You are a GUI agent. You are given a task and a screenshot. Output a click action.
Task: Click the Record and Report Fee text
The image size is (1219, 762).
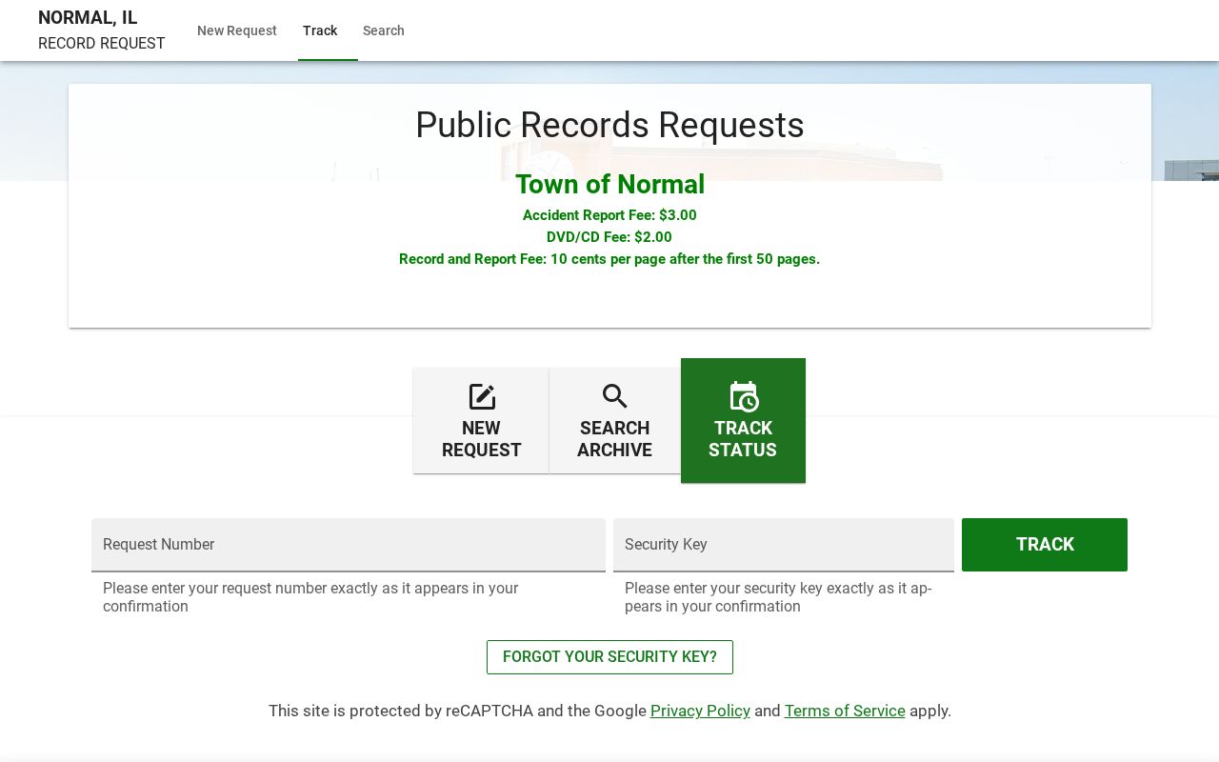point(609,259)
